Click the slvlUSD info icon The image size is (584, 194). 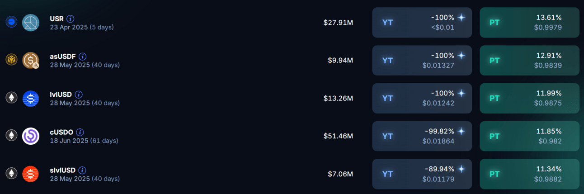tap(82, 170)
